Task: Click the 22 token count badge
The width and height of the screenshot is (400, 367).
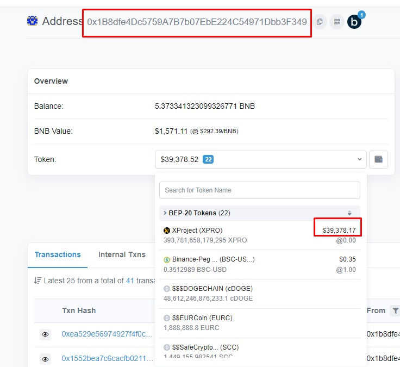Action: [x=208, y=159]
